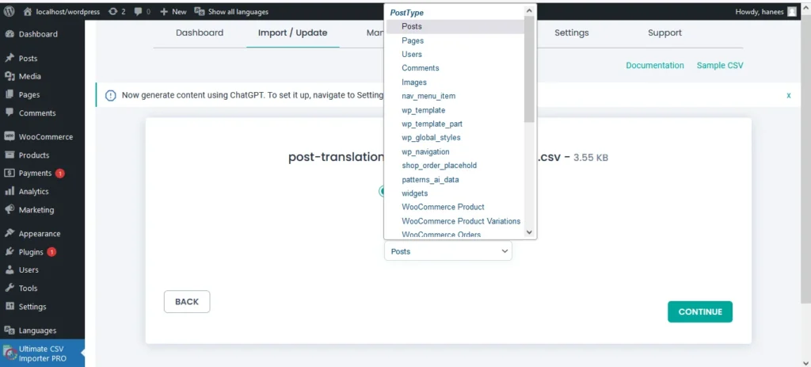The height and width of the screenshot is (367, 811).
Task: Click the CONTINUE button
Action: [x=700, y=312]
